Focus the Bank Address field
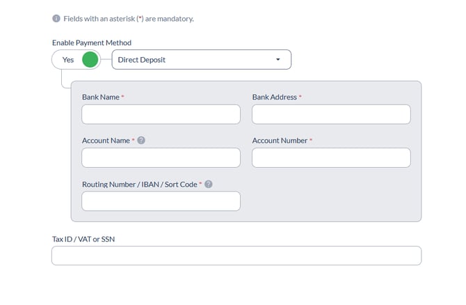 331,114
